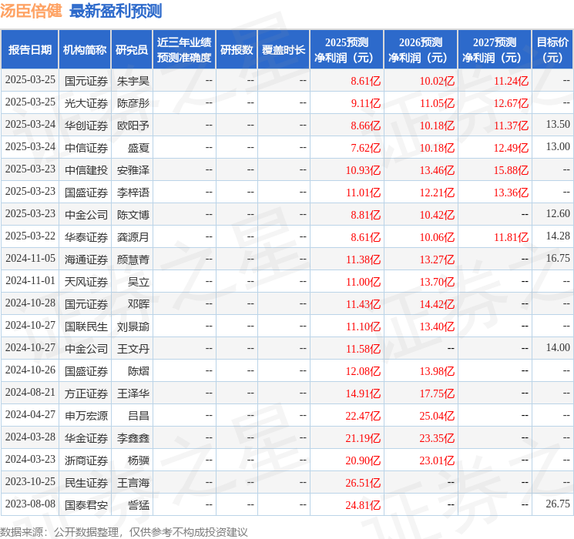Click the 22.47亿 2025 profit value
The image size is (574, 539).
363,416
